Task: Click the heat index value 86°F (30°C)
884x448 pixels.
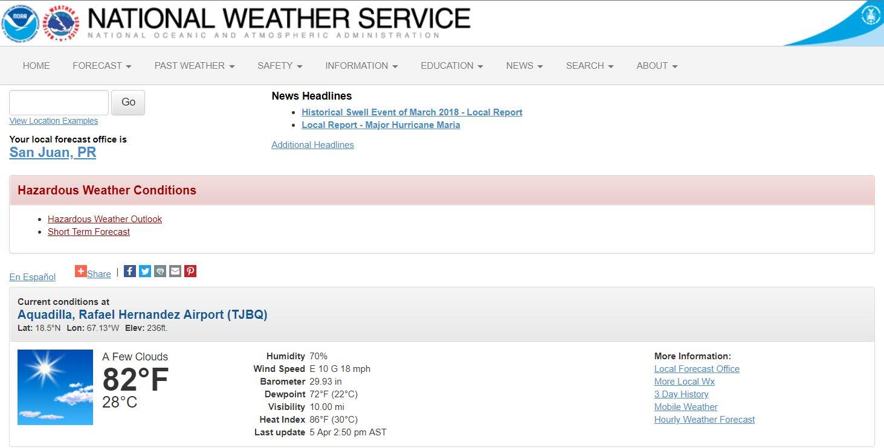Action: click(334, 420)
